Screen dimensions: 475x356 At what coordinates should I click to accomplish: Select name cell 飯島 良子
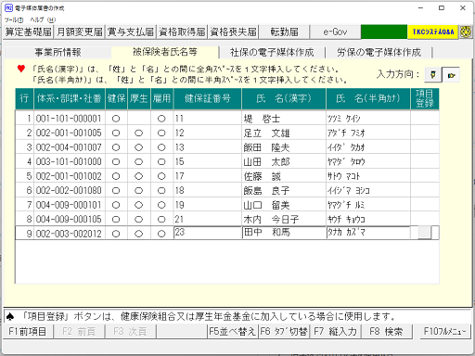click(284, 190)
